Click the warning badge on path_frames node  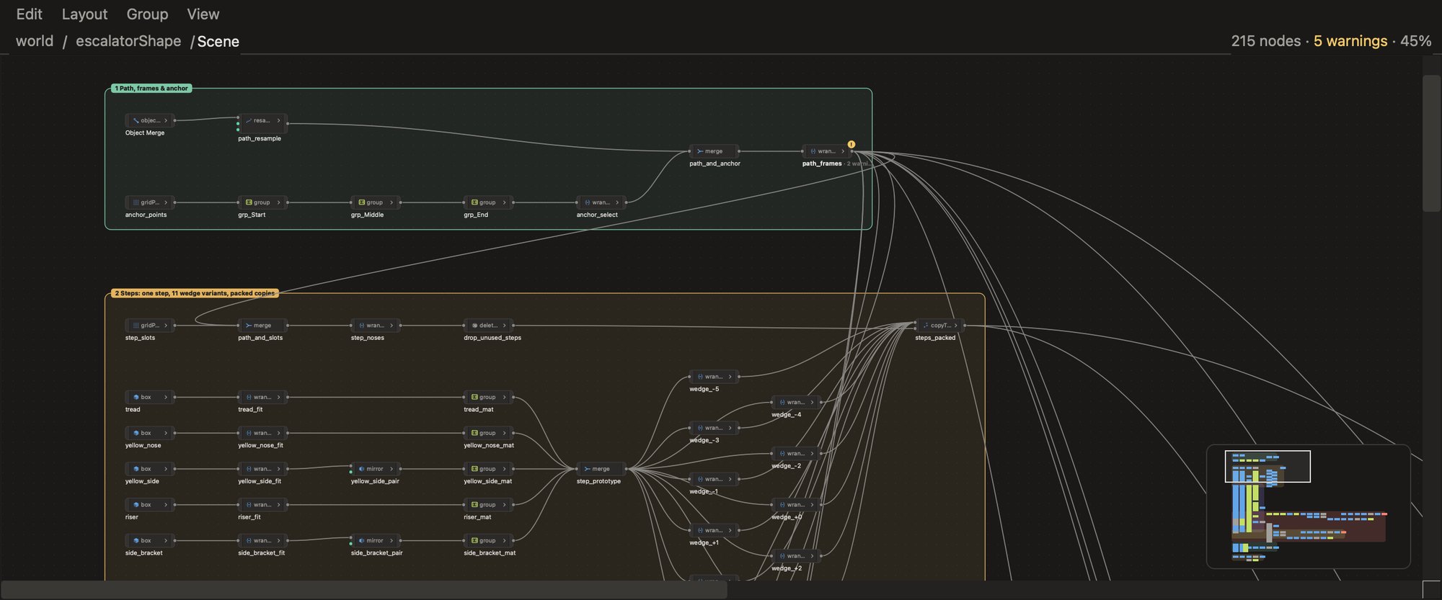click(852, 144)
